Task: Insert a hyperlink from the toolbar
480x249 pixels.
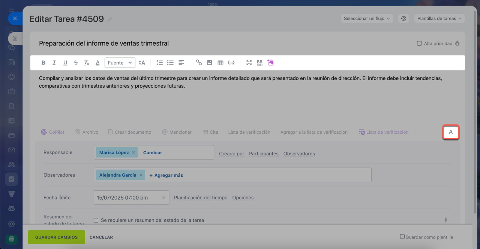Action: coord(199,63)
